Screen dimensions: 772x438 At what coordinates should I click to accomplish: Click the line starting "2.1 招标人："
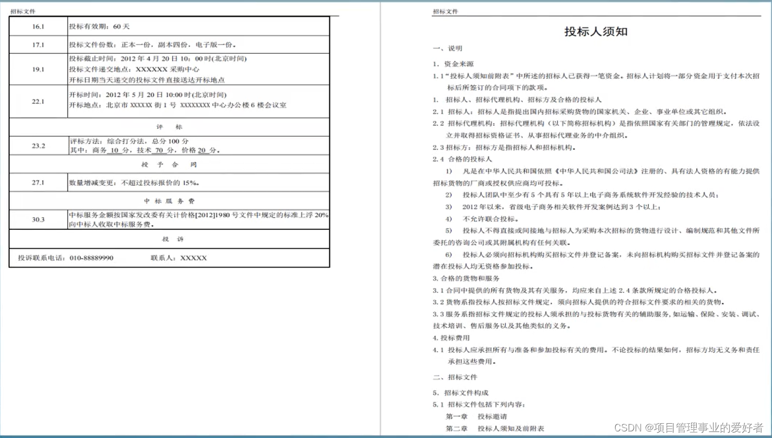click(580, 112)
